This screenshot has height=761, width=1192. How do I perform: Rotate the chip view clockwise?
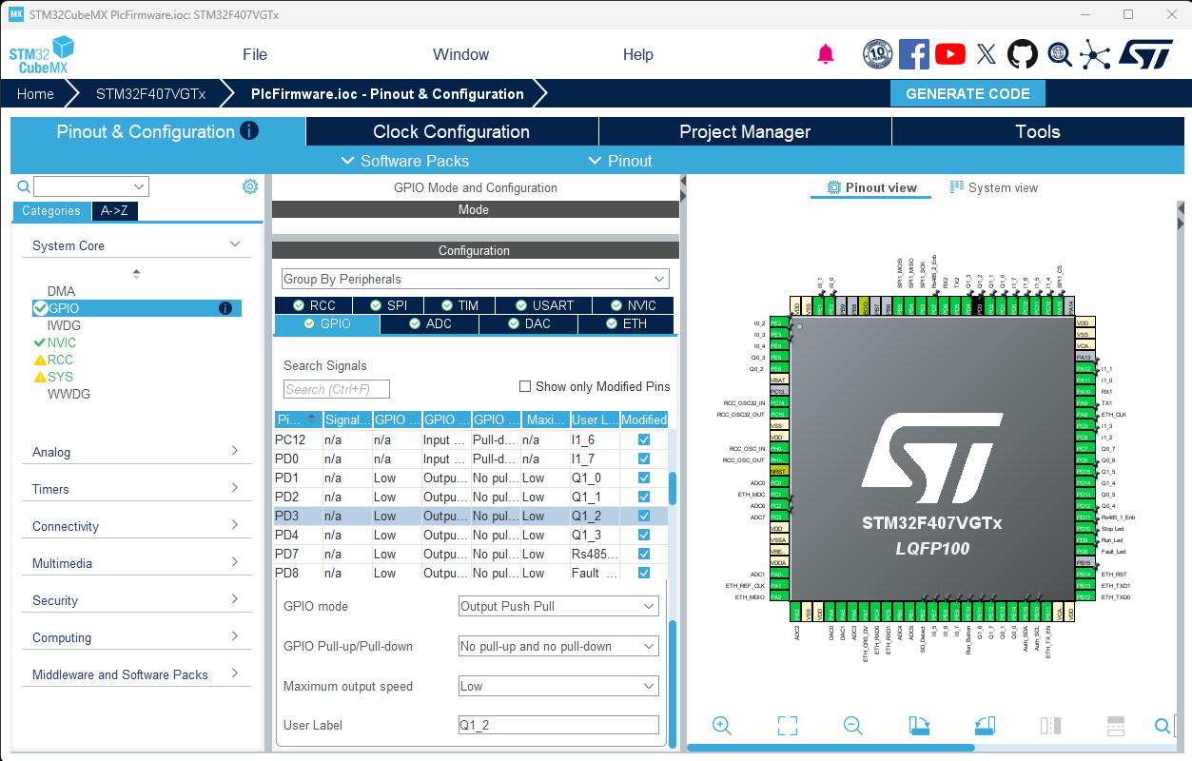(x=920, y=726)
